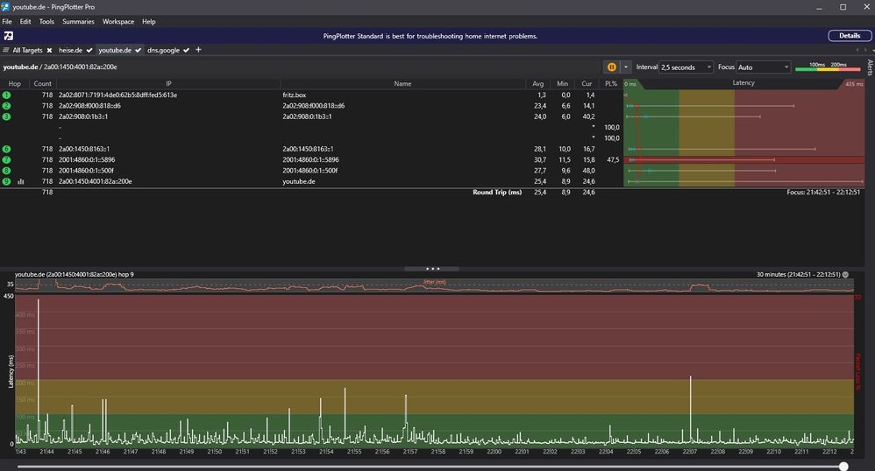875x471 pixels.
Task: Close the timeline graph for hop 9
Action: [845, 274]
